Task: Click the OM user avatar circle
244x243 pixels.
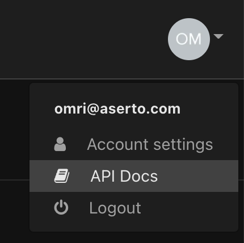Action: (189, 39)
